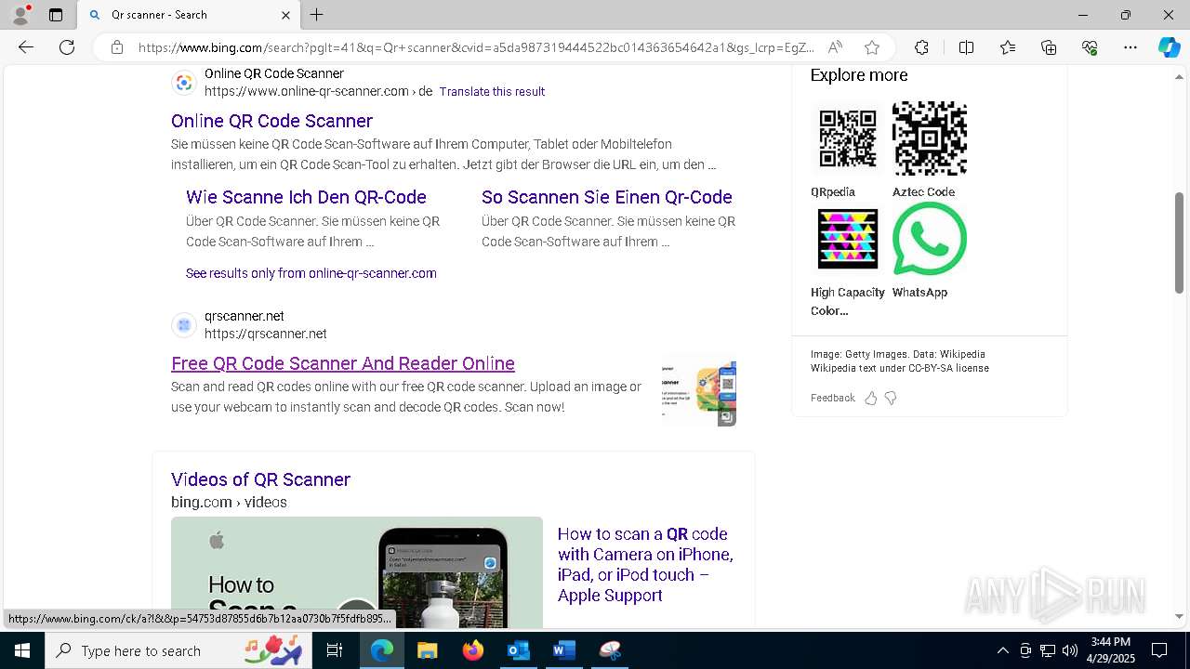The image size is (1190, 669).
Task: Toggle Split screen view
Action: tap(966, 47)
